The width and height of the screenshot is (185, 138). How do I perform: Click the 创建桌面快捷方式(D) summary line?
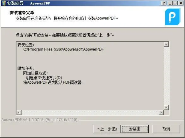(x=44, y=78)
